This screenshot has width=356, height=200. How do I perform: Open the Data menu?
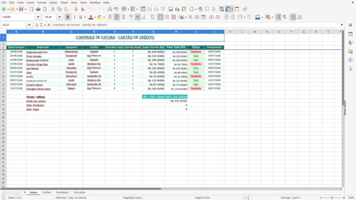pyautogui.click(x=74, y=2)
